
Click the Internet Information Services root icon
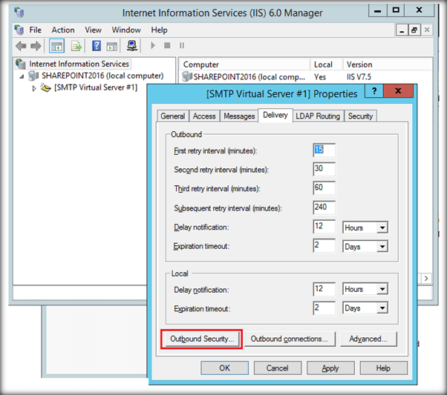pos(21,64)
